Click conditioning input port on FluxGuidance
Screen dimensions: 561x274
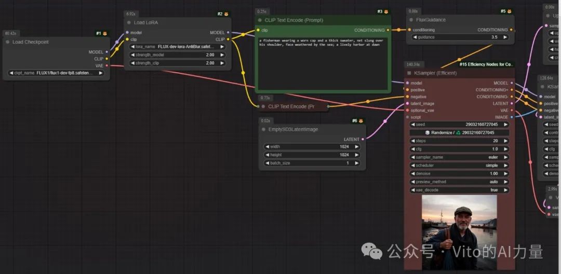[409, 30]
